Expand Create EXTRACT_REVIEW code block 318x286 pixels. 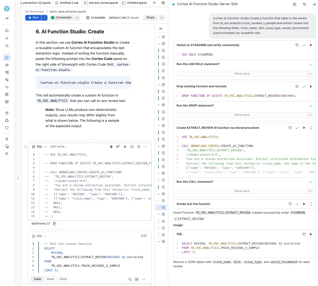point(311,128)
